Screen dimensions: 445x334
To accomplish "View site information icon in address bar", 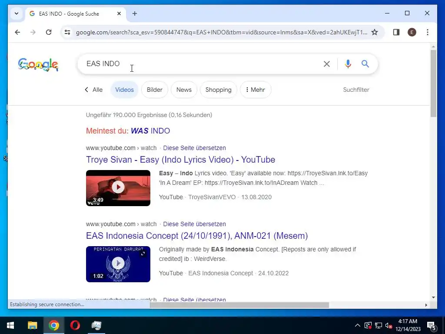I will (67, 32).
